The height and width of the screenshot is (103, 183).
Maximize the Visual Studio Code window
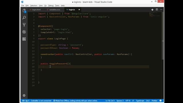[156, 1]
